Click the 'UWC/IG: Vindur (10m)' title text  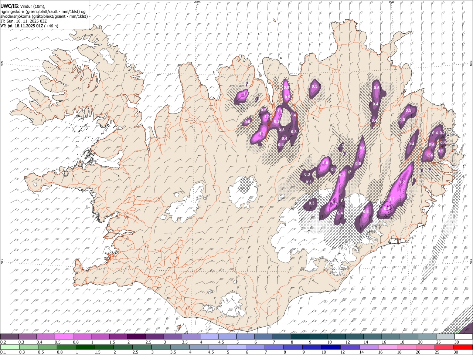[23, 6]
